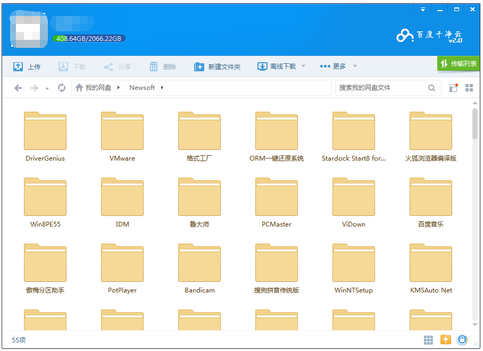Select the Newsoft breadcrumb segment
Viewport: 483px width, 351px height.
click(142, 88)
